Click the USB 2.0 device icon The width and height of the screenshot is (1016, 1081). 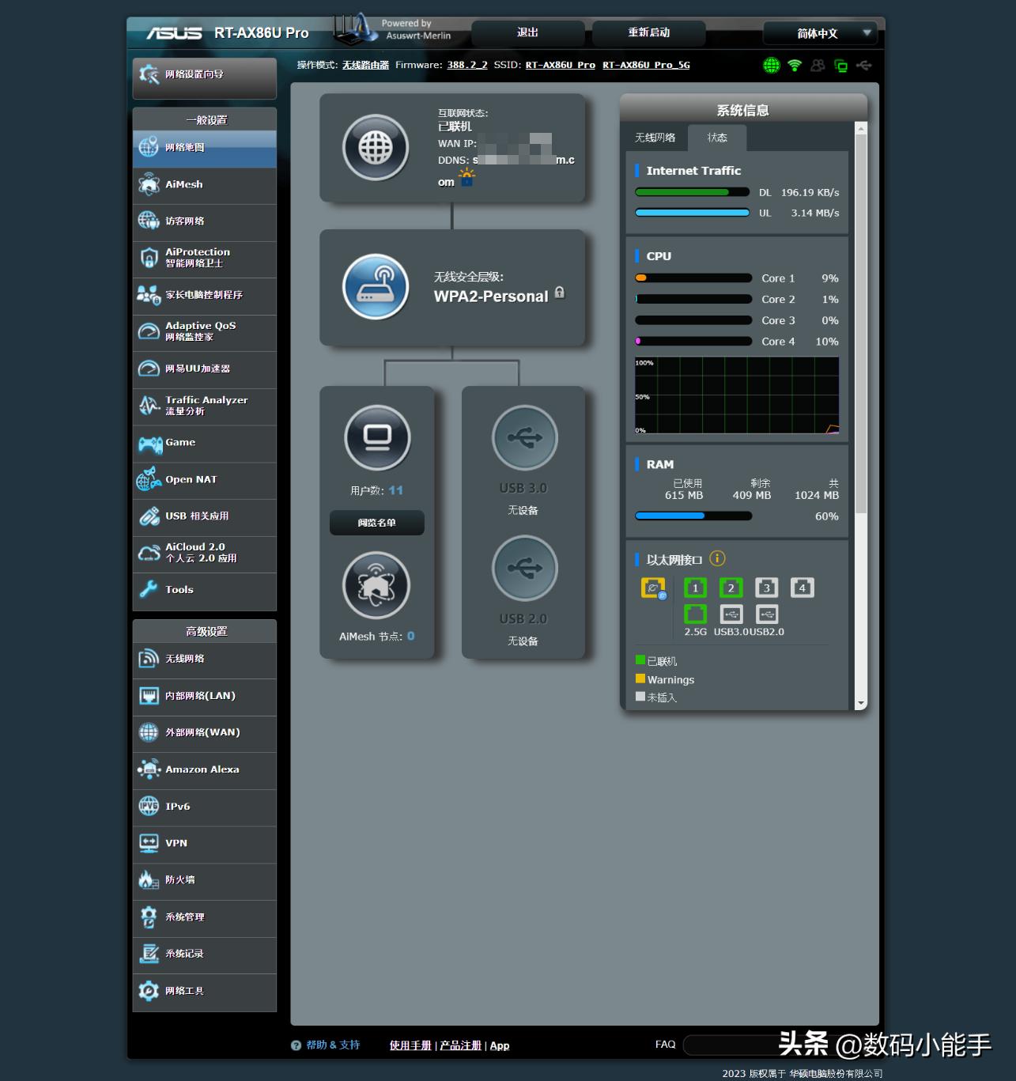click(x=524, y=569)
